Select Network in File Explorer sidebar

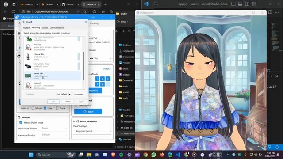pos(125,140)
